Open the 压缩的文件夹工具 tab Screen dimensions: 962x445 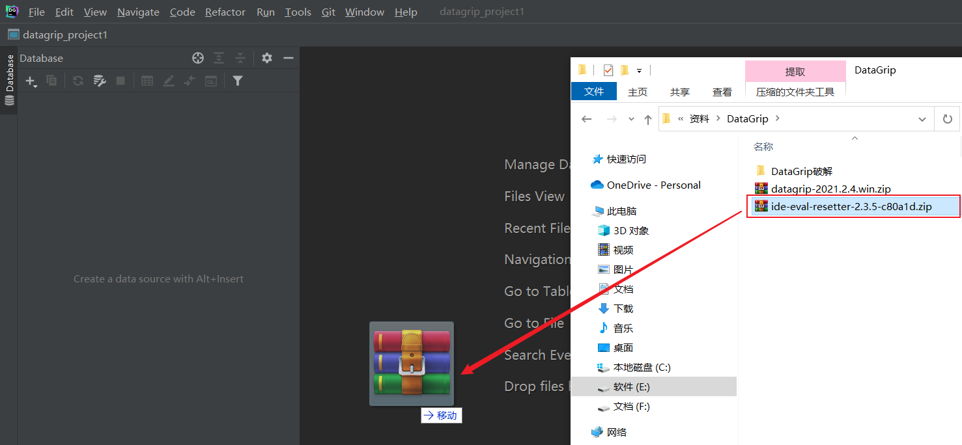795,92
